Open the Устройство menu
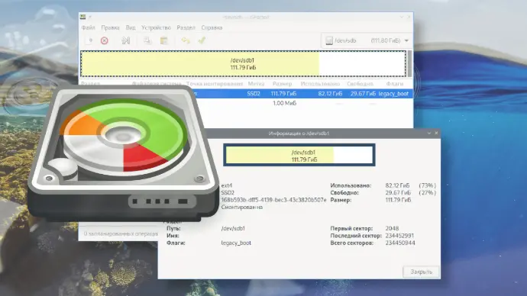The height and width of the screenshot is (296, 527). (x=156, y=27)
